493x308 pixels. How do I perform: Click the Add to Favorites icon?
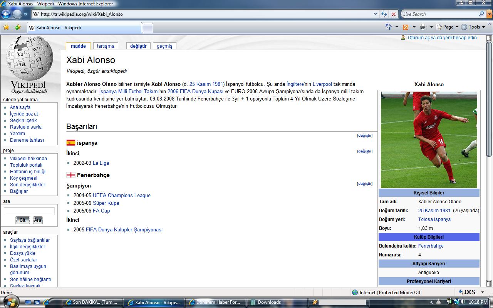pos(18,27)
